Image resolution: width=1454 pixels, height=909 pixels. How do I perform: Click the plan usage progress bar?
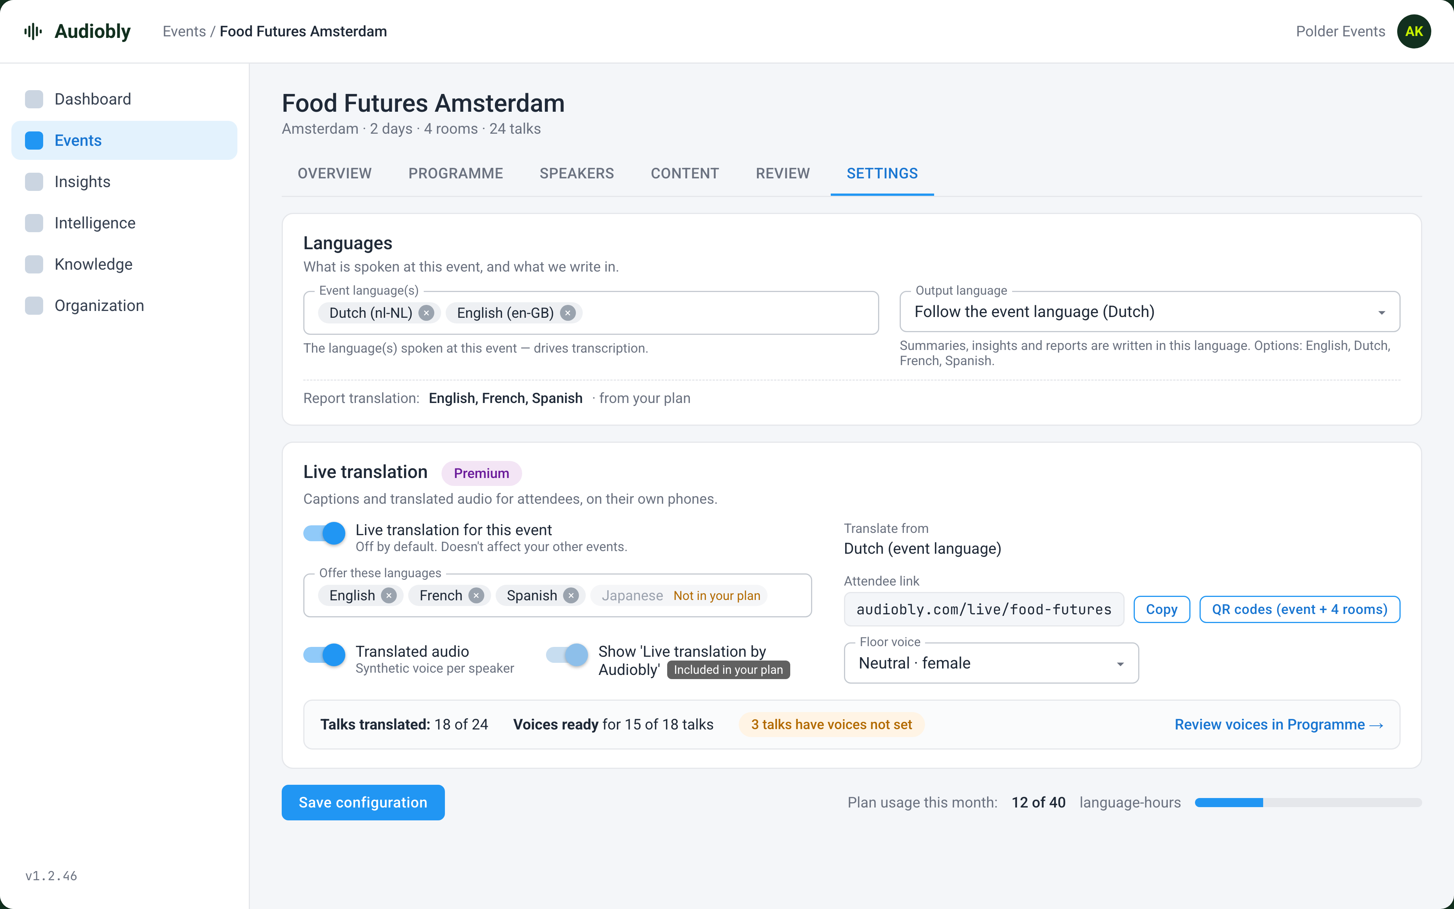(x=1308, y=802)
